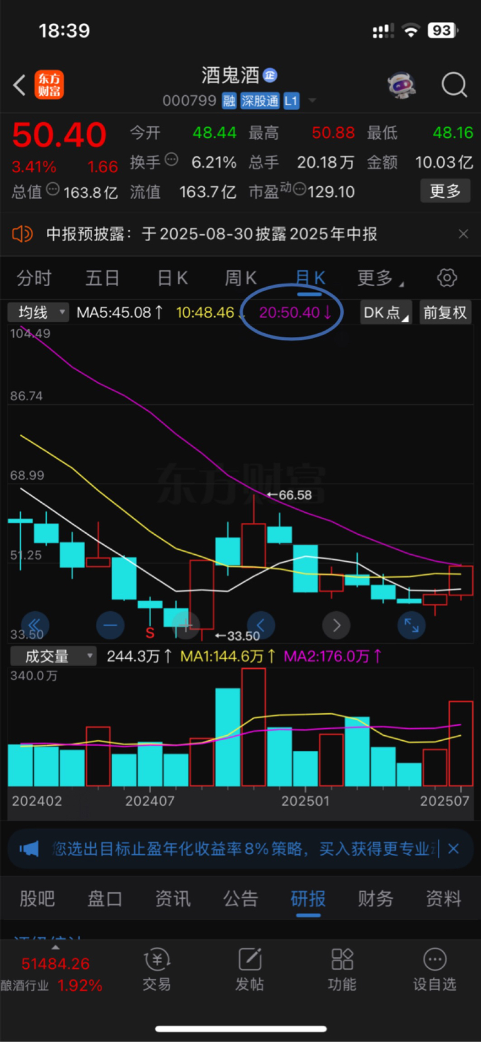481x1042 pixels.
Task: Dismiss the 中报预披露 notice
Action: (x=463, y=234)
